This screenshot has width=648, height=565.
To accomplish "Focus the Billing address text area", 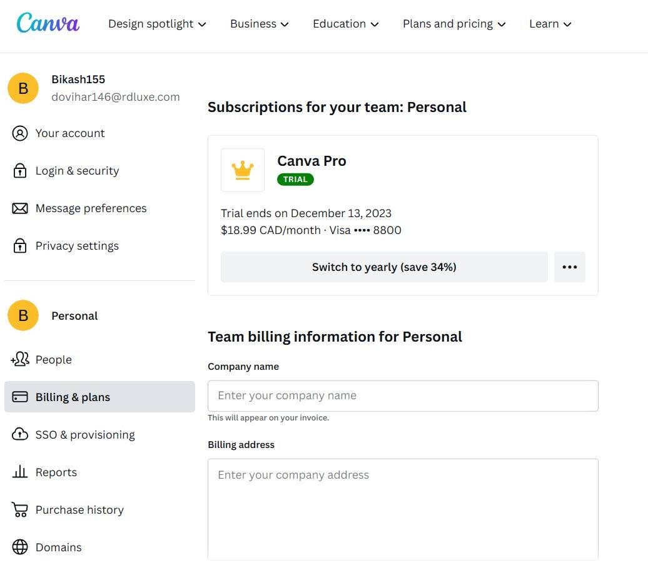I will point(403,508).
